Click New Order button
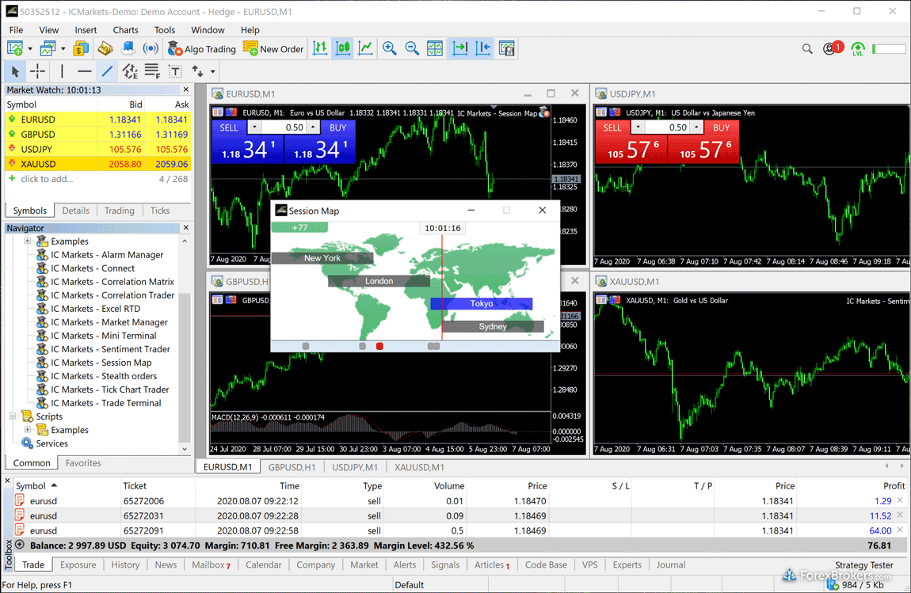The width and height of the screenshot is (911, 593). click(273, 49)
